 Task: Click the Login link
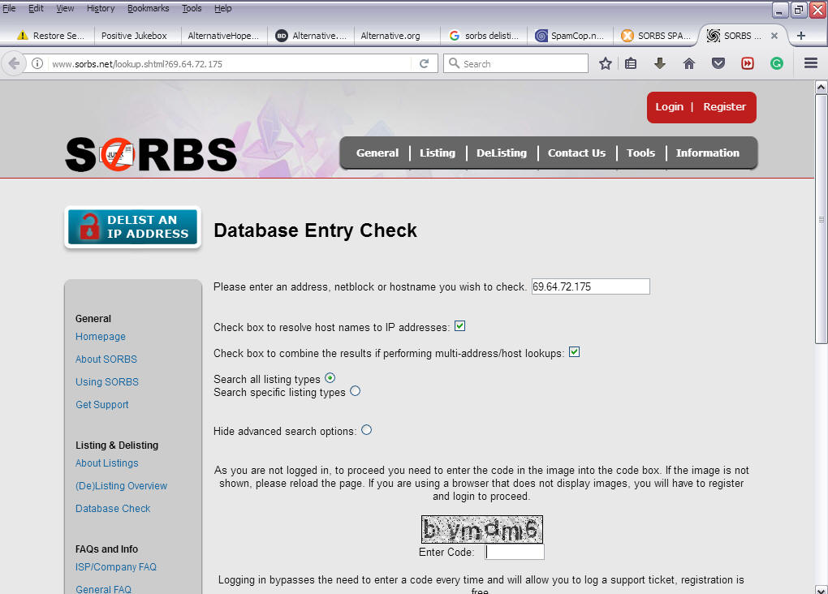pyautogui.click(x=669, y=106)
